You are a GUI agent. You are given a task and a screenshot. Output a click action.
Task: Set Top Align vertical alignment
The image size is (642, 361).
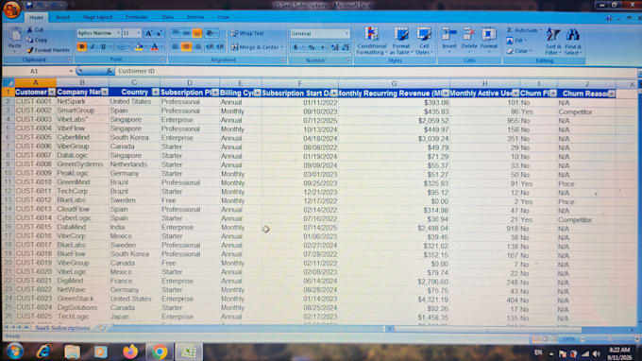(x=176, y=33)
